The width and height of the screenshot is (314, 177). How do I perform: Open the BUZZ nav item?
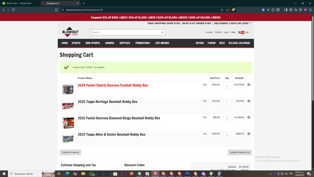pyautogui.click(x=222, y=43)
